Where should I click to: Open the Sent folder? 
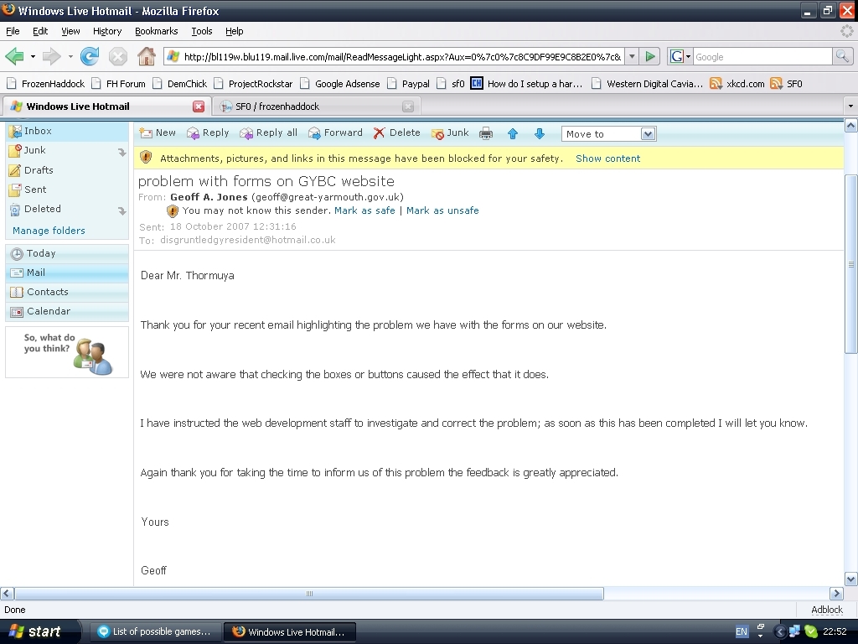point(35,190)
